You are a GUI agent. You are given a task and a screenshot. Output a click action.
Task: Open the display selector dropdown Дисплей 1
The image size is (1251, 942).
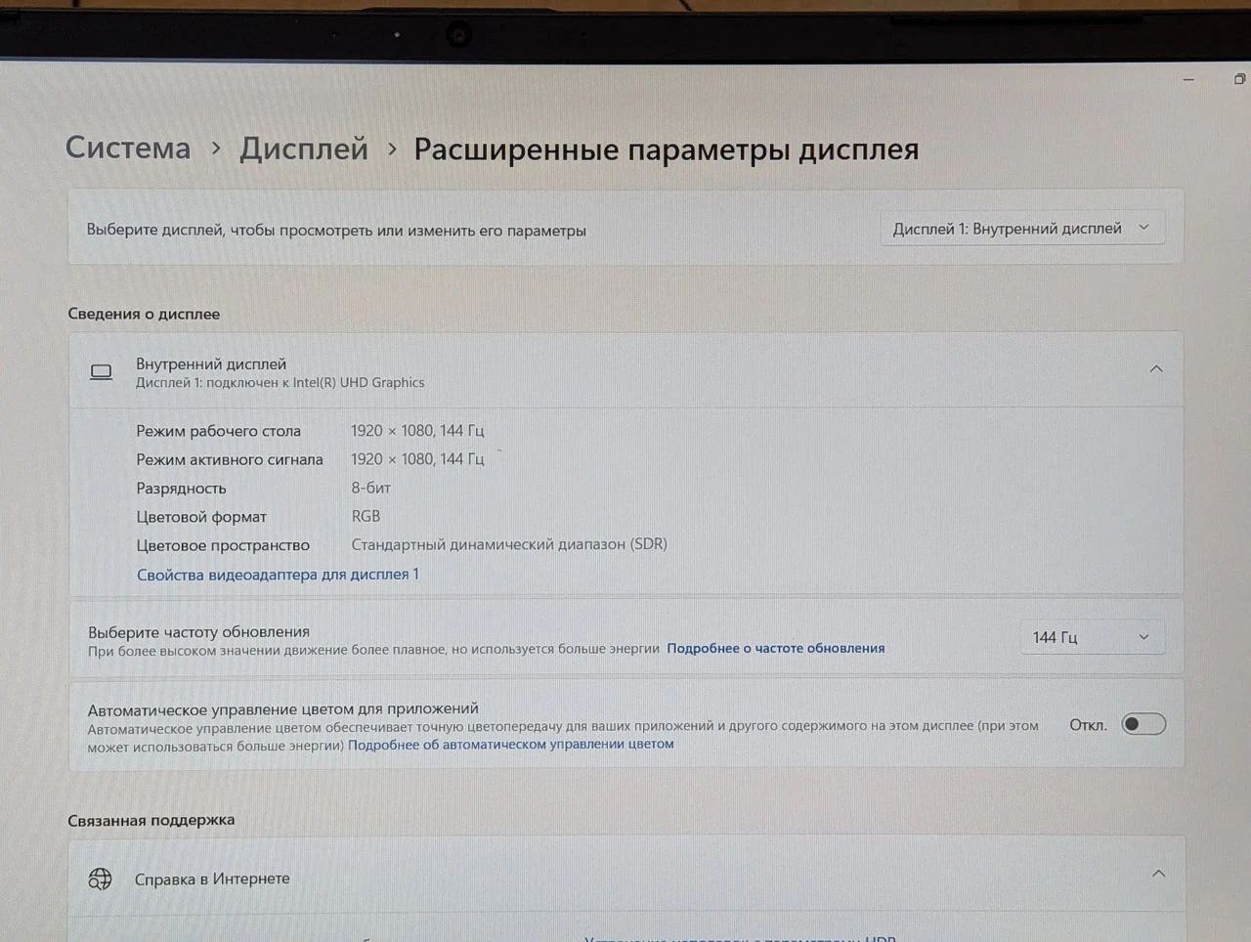tap(1021, 228)
